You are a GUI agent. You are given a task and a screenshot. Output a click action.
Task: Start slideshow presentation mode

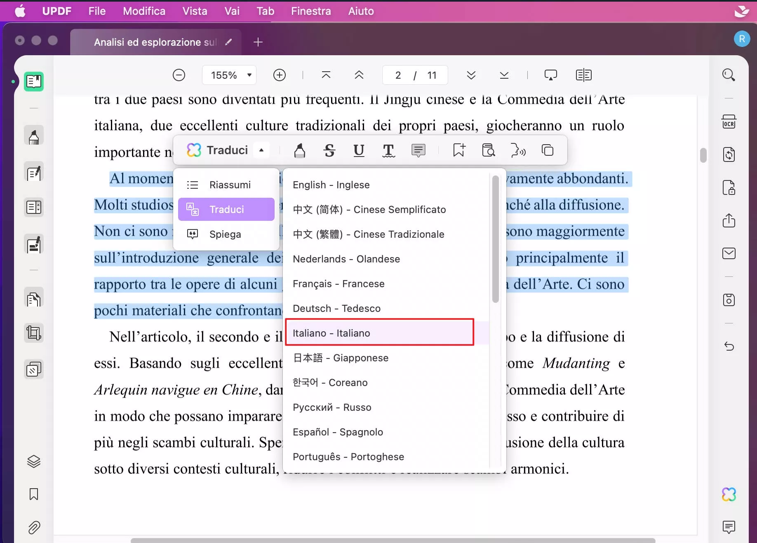[x=550, y=75]
